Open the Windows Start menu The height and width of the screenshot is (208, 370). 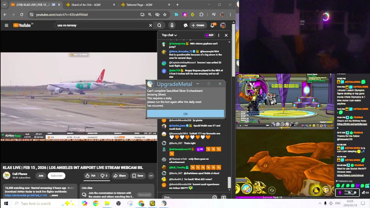coord(6,203)
